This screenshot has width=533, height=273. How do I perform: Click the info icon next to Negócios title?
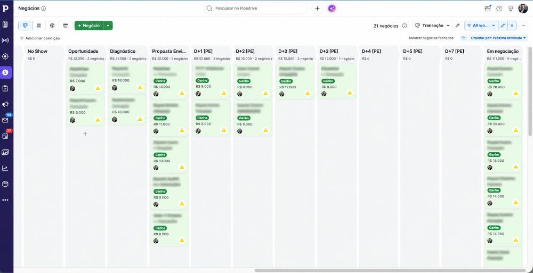click(x=44, y=9)
